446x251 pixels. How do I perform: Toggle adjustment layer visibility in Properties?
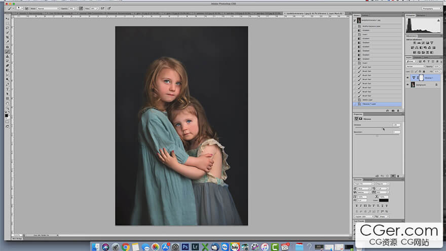click(x=393, y=176)
